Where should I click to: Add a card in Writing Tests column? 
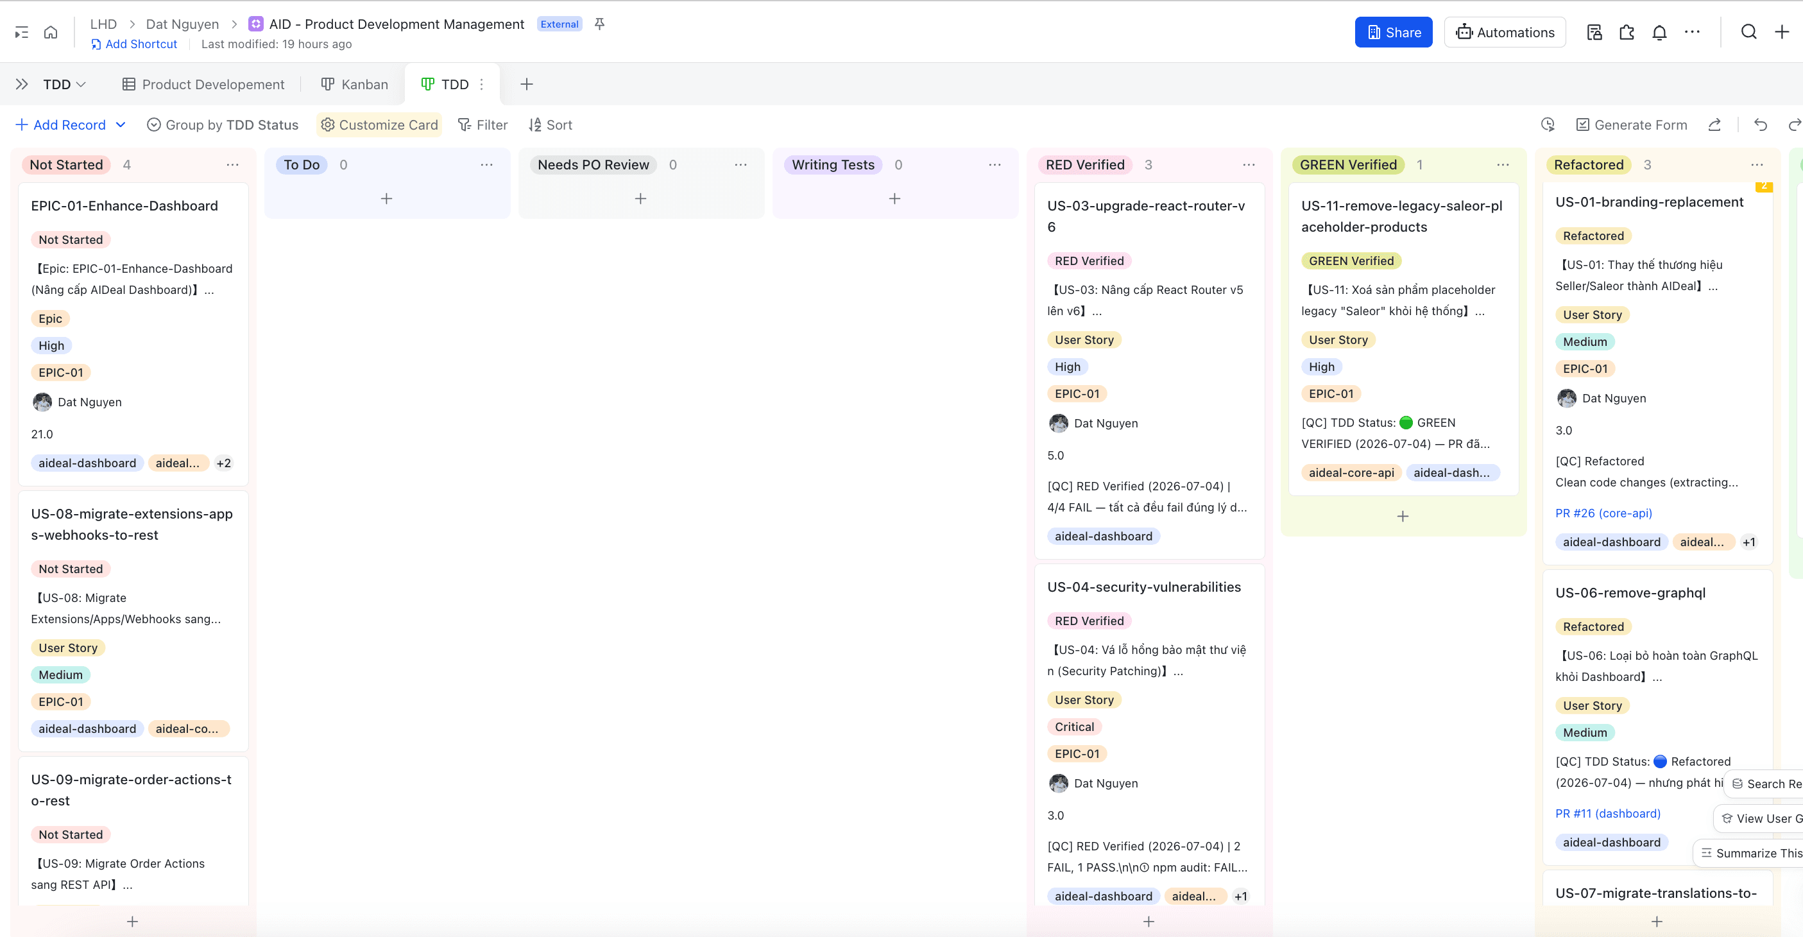pyautogui.click(x=894, y=199)
